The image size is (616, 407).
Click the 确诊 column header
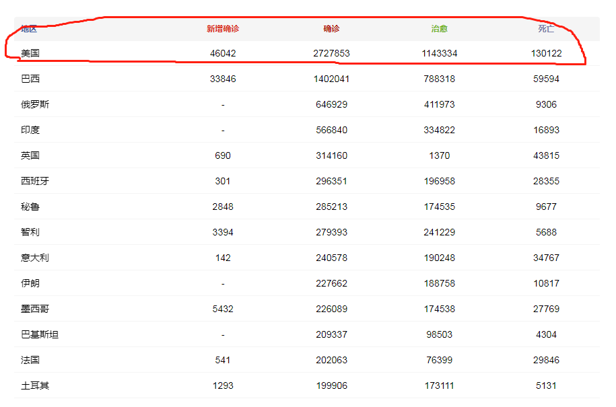click(x=331, y=29)
